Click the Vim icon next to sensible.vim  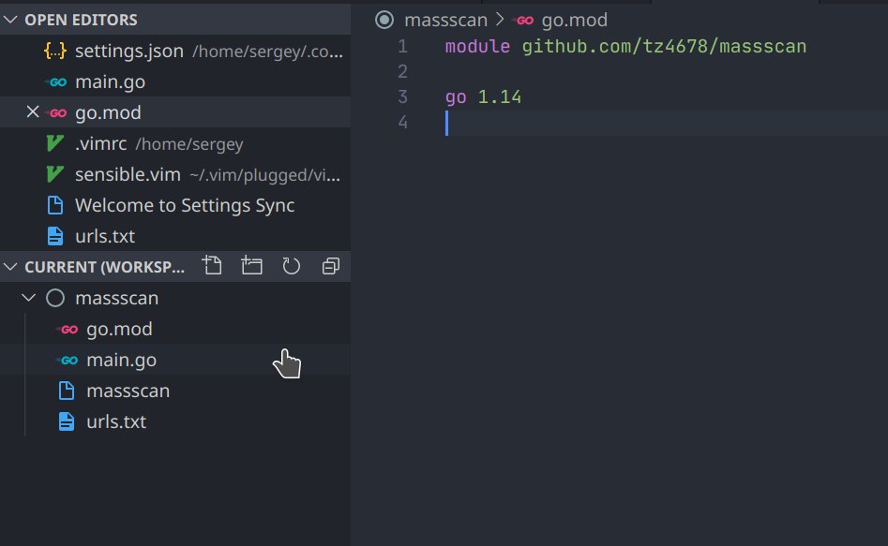click(x=55, y=173)
